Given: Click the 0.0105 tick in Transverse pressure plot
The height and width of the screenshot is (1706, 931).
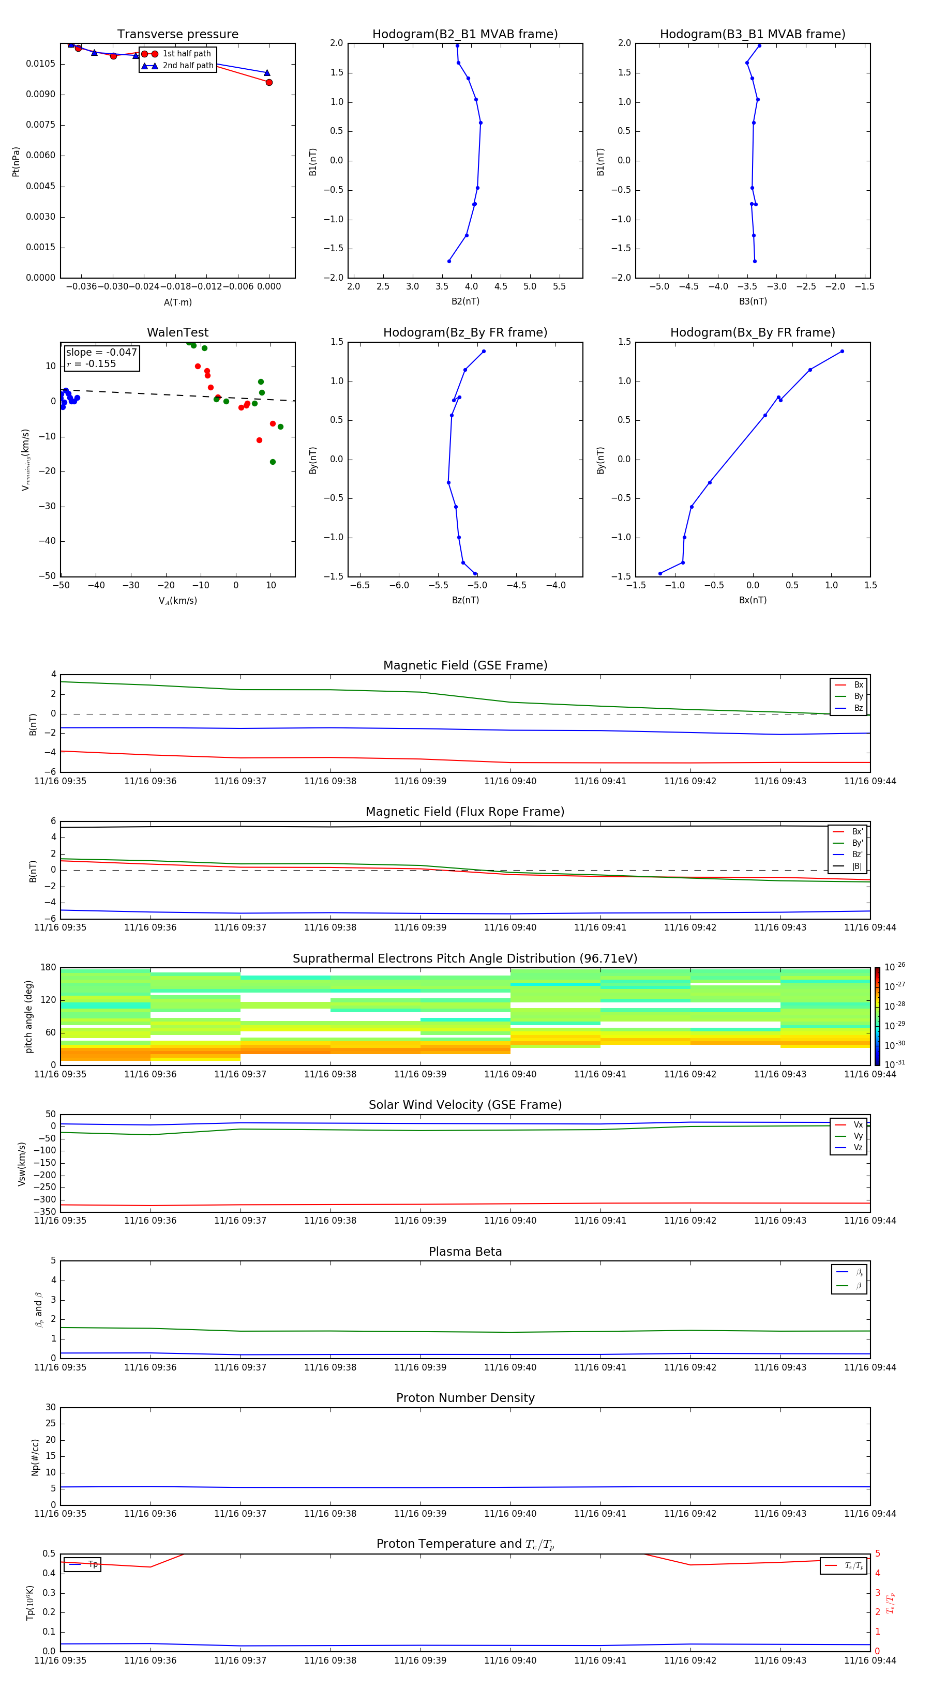Looking at the screenshot, I should 40,64.
